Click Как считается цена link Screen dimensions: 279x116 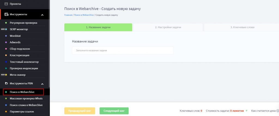point(263,111)
